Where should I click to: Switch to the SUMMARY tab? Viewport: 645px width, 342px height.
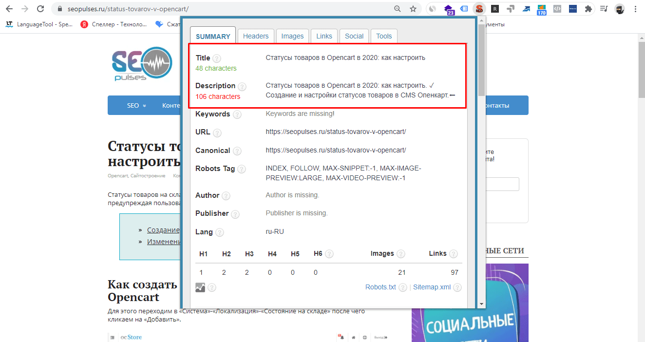(x=213, y=36)
